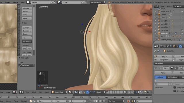Screen dimensions: 184x103
Task: Open the pivot point selector in 3D header
Action: [x=76, y=92]
